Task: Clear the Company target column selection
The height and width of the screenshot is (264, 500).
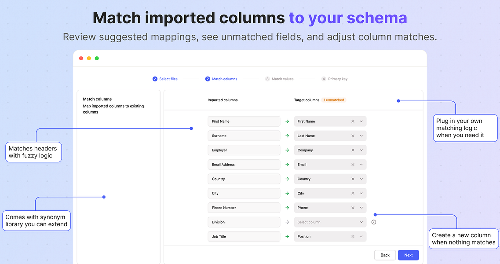Action: point(353,150)
